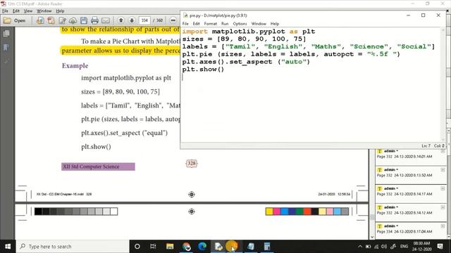451x253 pixels.
Task: Open the View menu in Adobe Reader
Action: pos(28,11)
